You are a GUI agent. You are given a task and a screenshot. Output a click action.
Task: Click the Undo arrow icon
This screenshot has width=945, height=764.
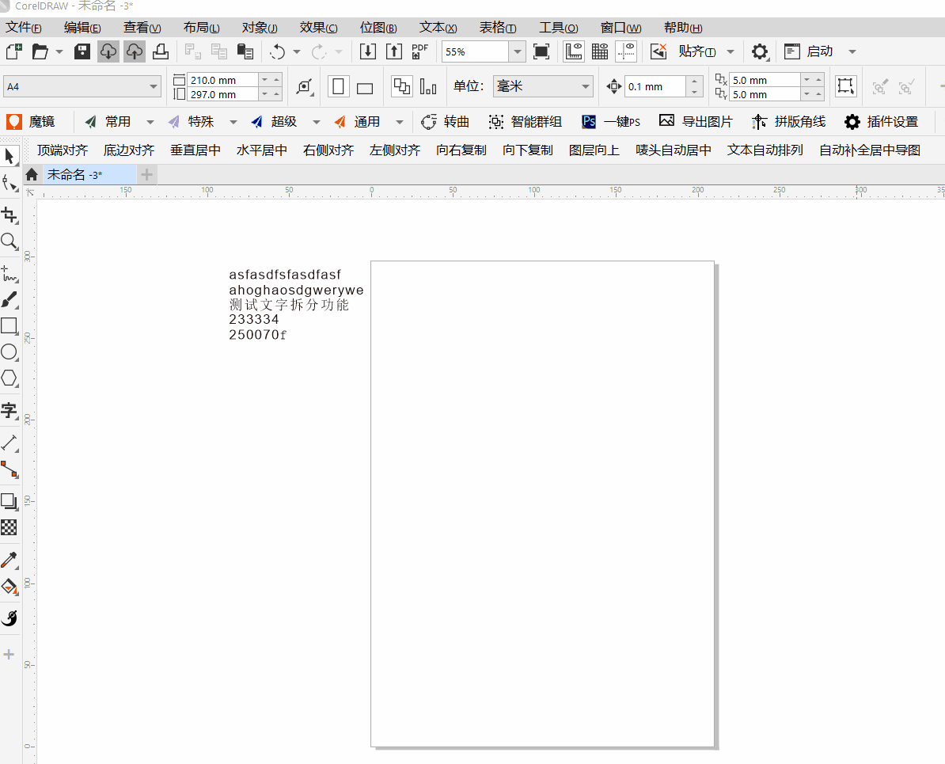277,51
